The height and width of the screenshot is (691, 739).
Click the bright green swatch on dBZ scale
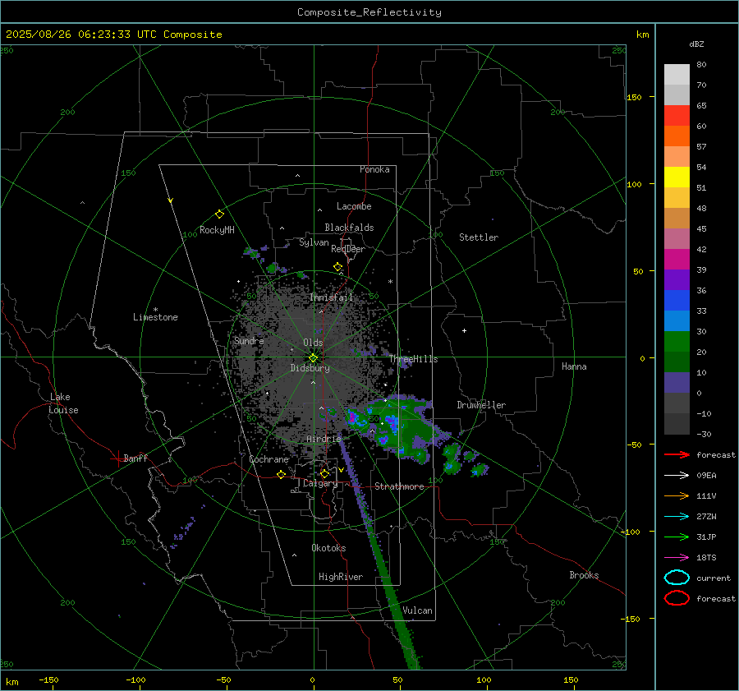(x=677, y=342)
